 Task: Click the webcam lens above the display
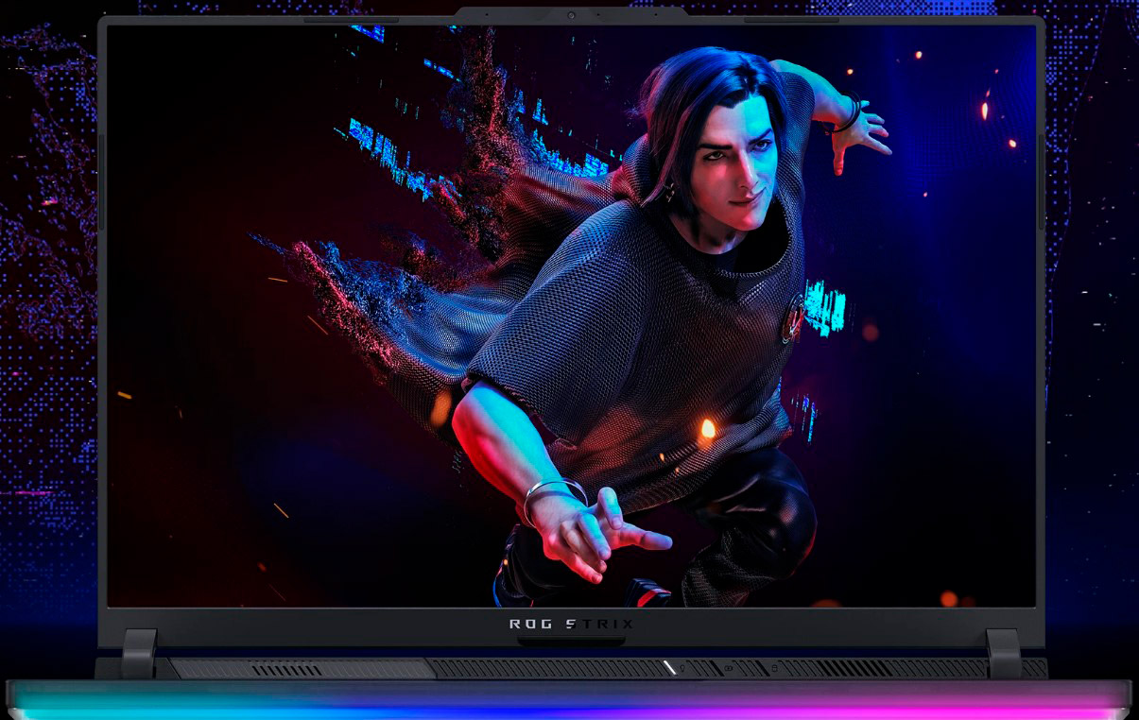(x=572, y=15)
